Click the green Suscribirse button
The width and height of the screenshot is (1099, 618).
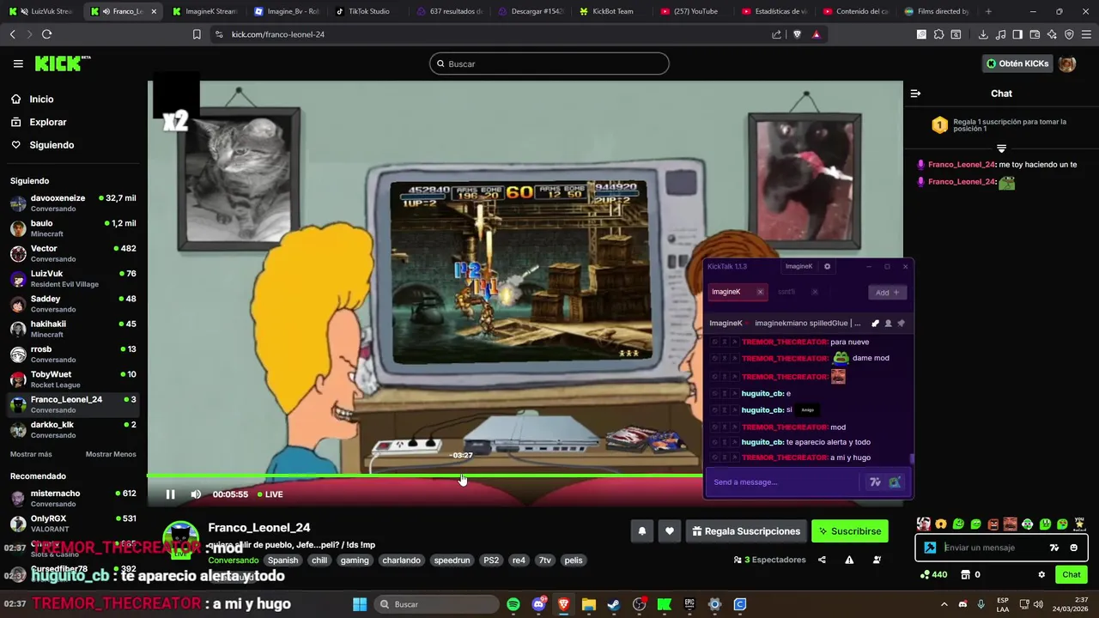pos(850,531)
